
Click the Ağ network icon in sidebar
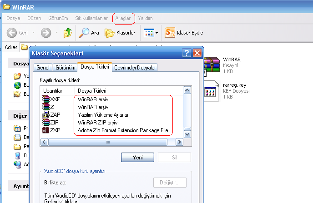(x=17, y=164)
